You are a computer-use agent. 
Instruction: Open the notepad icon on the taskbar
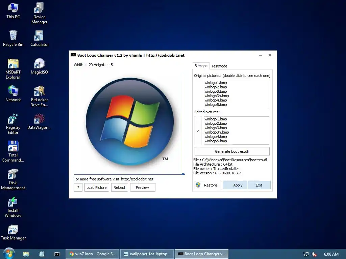(x=42, y=254)
